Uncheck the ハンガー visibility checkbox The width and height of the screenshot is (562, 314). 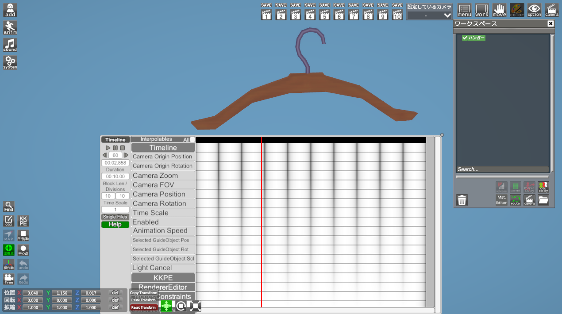coord(465,38)
